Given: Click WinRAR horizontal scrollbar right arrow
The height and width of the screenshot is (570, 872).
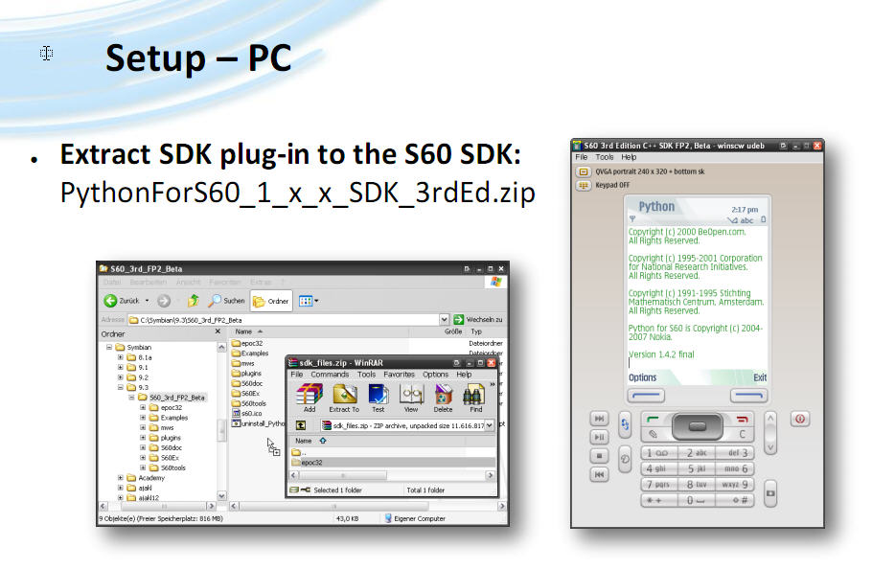Looking at the screenshot, I should pos(490,475).
